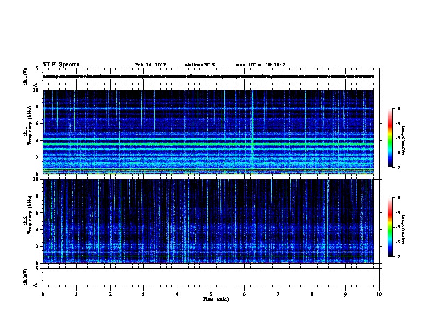Click the time axis tick label "1"
This screenshot has height=330, width=427.
click(77, 294)
